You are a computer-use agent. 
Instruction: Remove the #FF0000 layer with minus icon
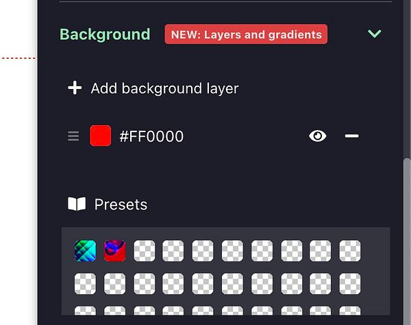(x=351, y=135)
